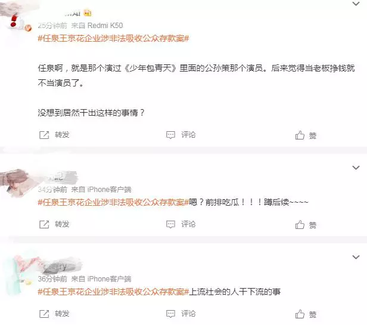Open chevron menu on 36分钟前 post

point(356,257)
